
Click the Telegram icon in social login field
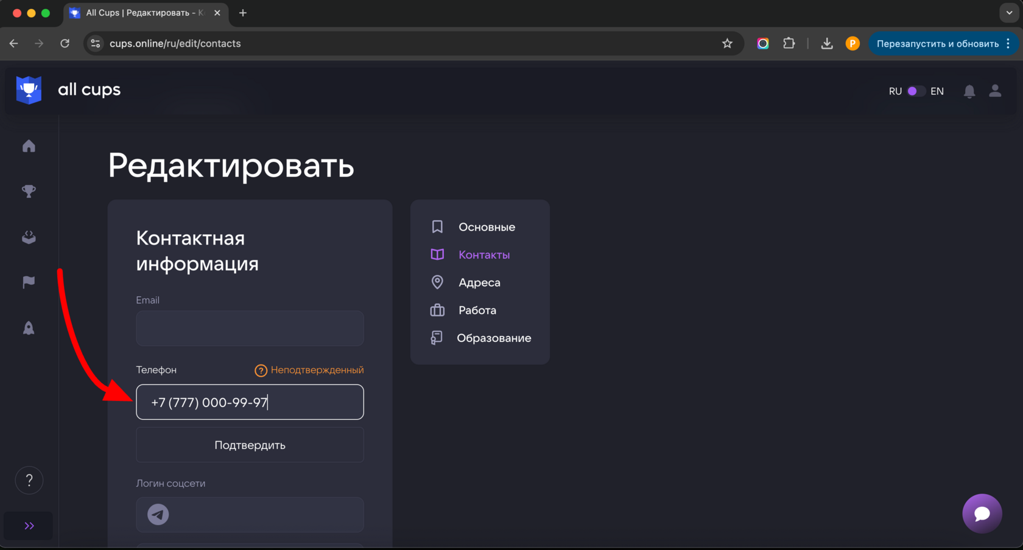tap(158, 515)
